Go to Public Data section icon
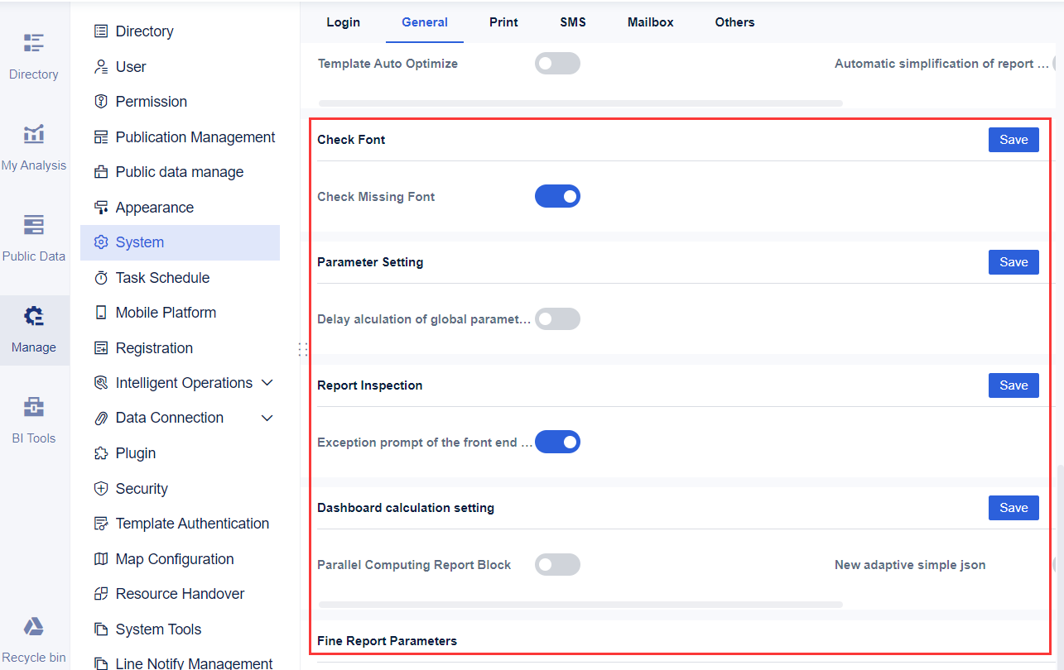Screen dimensions: 1064x670 click(x=33, y=225)
